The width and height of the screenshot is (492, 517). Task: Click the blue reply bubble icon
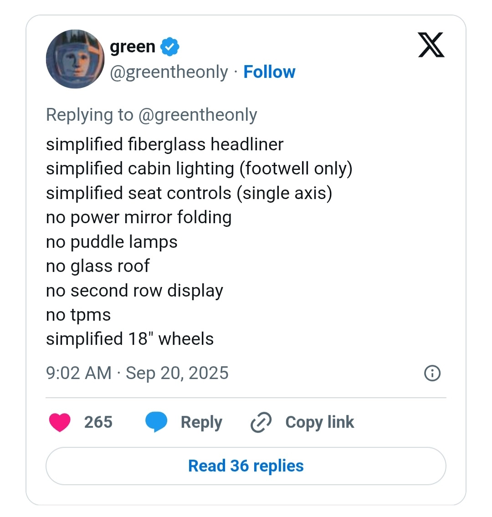pos(156,422)
